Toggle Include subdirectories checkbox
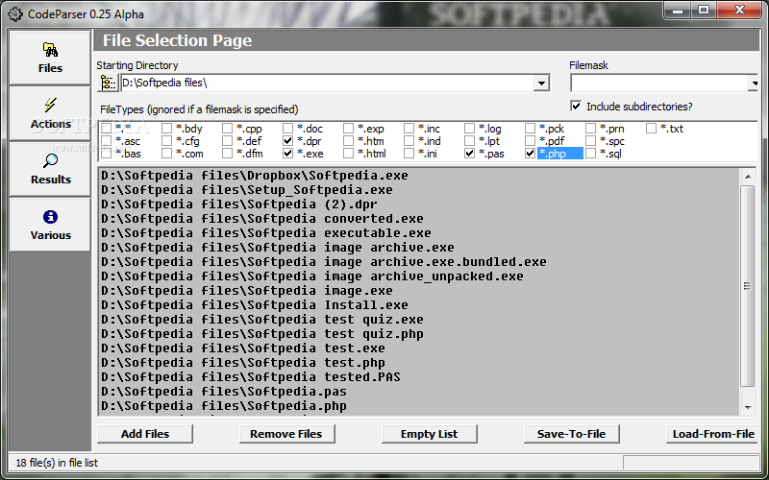 [576, 106]
